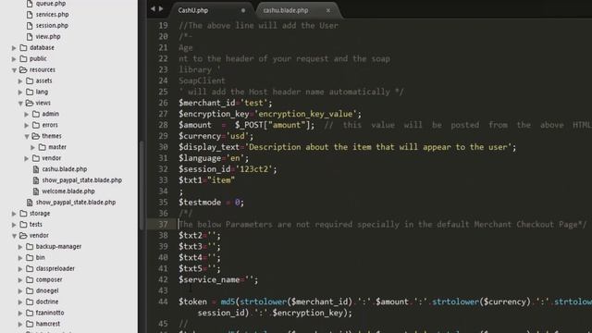This screenshot has width=592, height=333.
Task: Click unsaved dot on CashU.php tab
Action: 243,10
